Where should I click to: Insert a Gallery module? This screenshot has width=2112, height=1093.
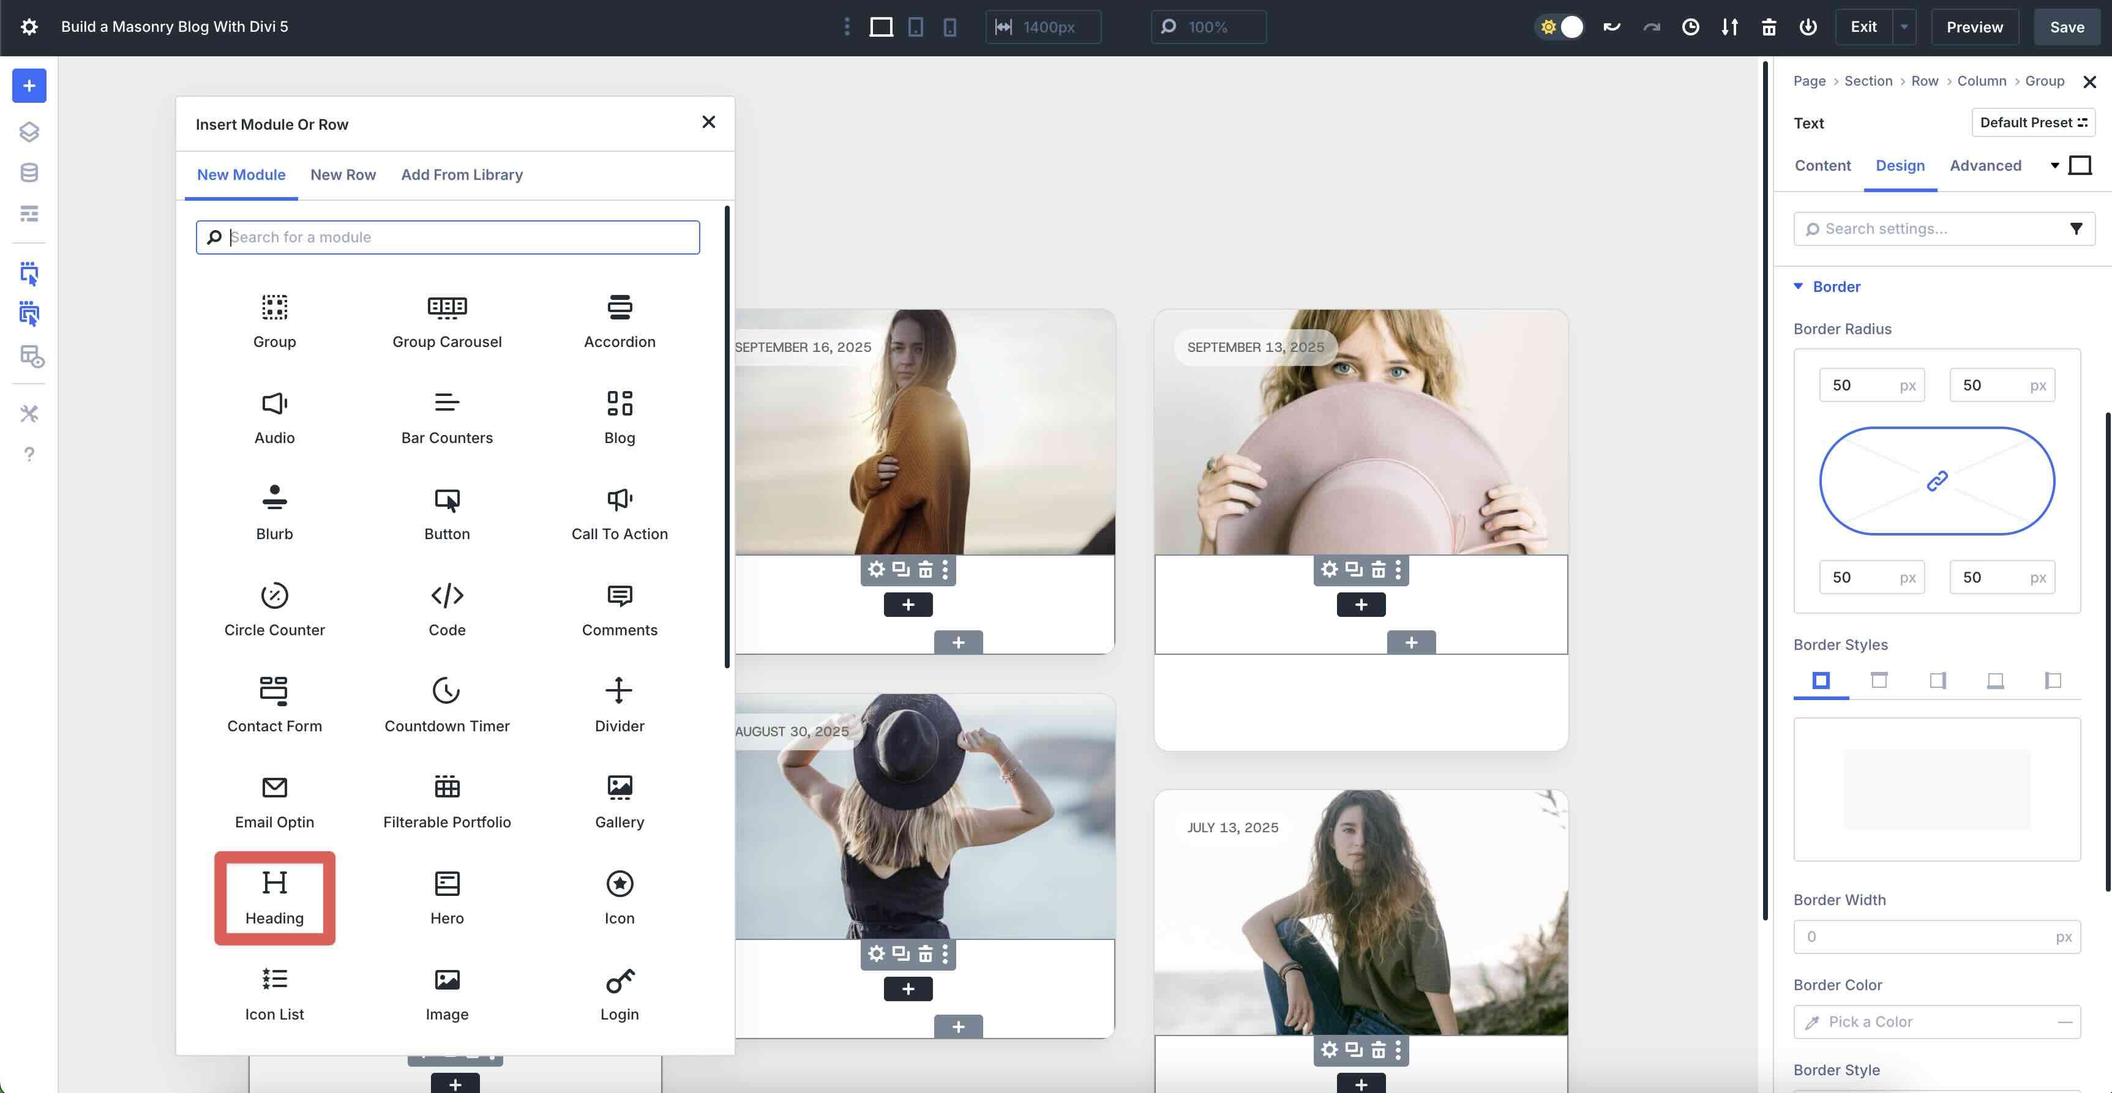point(619,799)
